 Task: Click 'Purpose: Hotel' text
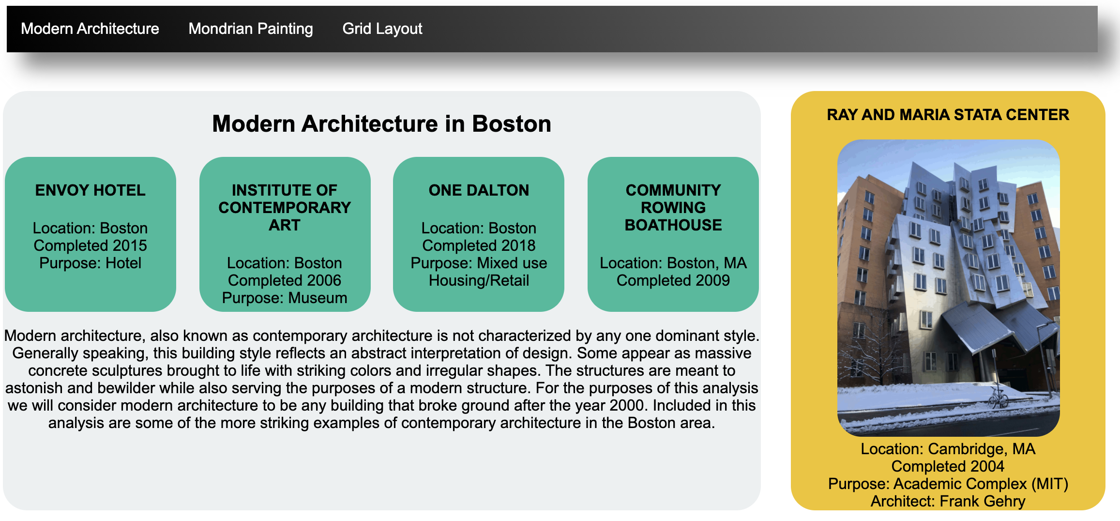pyautogui.click(x=90, y=263)
